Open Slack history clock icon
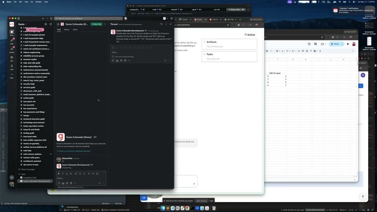The width and height of the screenshot is (377, 212). pos(51,18)
